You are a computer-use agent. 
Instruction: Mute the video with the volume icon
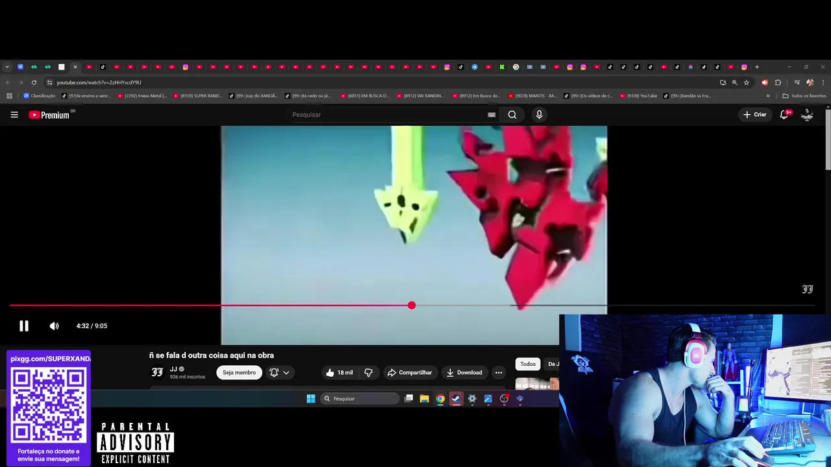pos(54,326)
